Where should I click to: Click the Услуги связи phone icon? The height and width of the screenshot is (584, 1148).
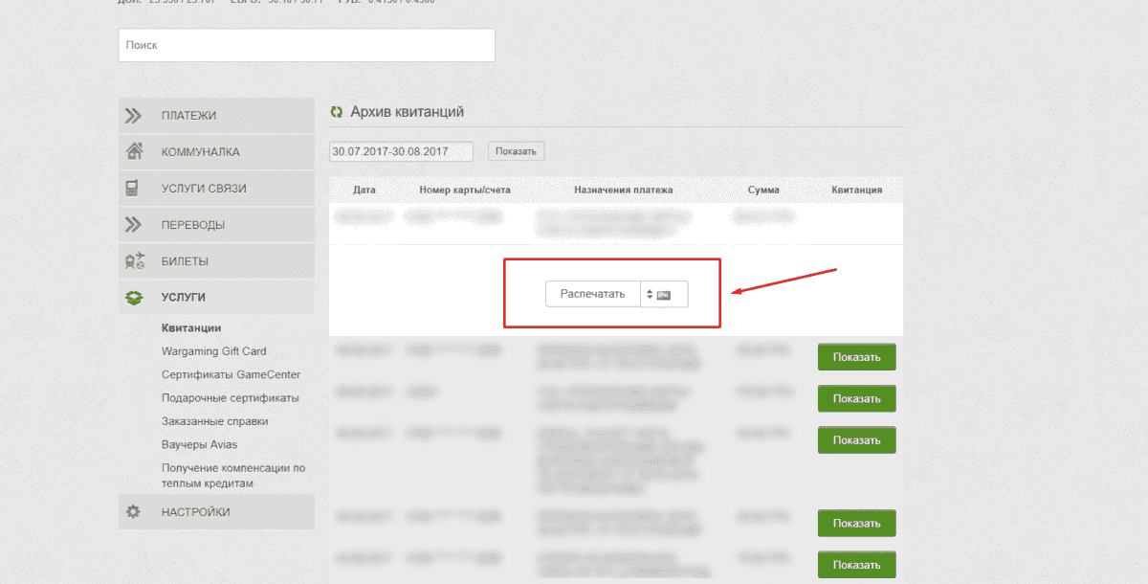[x=134, y=189]
